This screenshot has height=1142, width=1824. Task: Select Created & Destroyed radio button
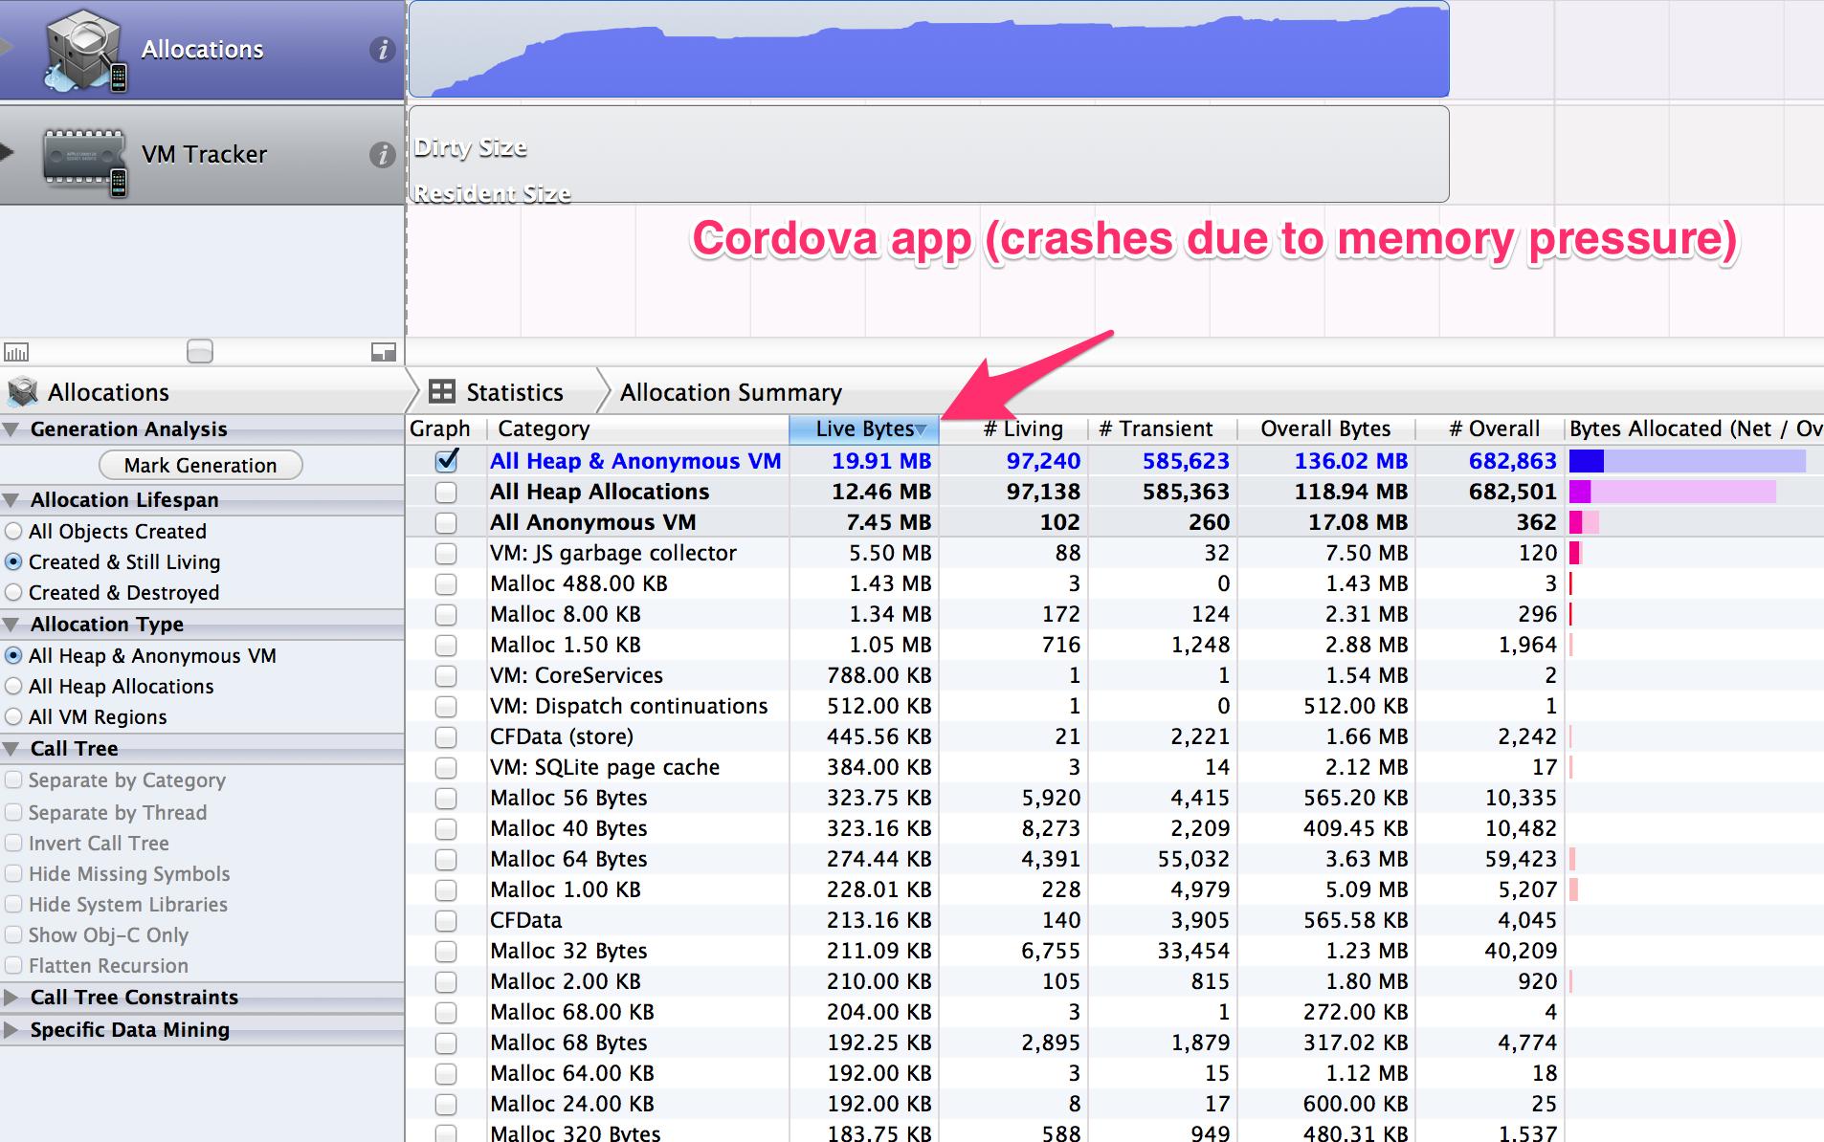pyautogui.click(x=13, y=592)
